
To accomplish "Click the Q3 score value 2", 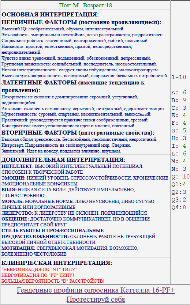I will coord(185,200).
